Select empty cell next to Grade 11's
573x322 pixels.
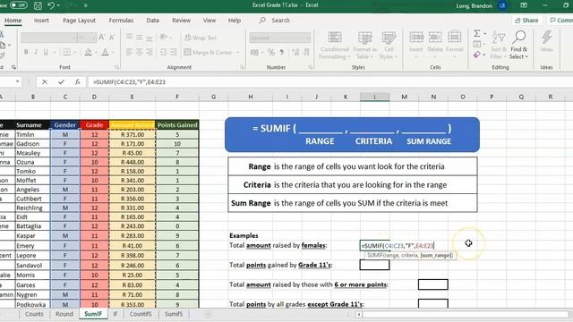374,265
